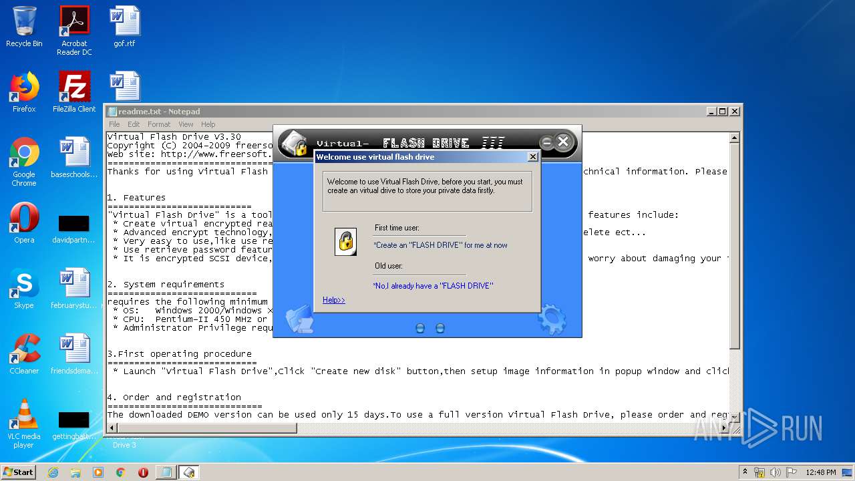Image resolution: width=855 pixels, height=481 pixels.
Task: Launch Skype from the desktop
Action: 24,289
